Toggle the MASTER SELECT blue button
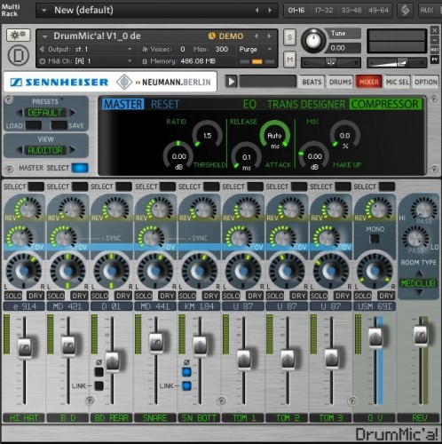The width and height of the screenshot is (442, 444). click(x=80, y=168)
